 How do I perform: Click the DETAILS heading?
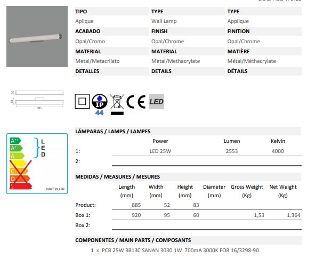tap(161, 71)
